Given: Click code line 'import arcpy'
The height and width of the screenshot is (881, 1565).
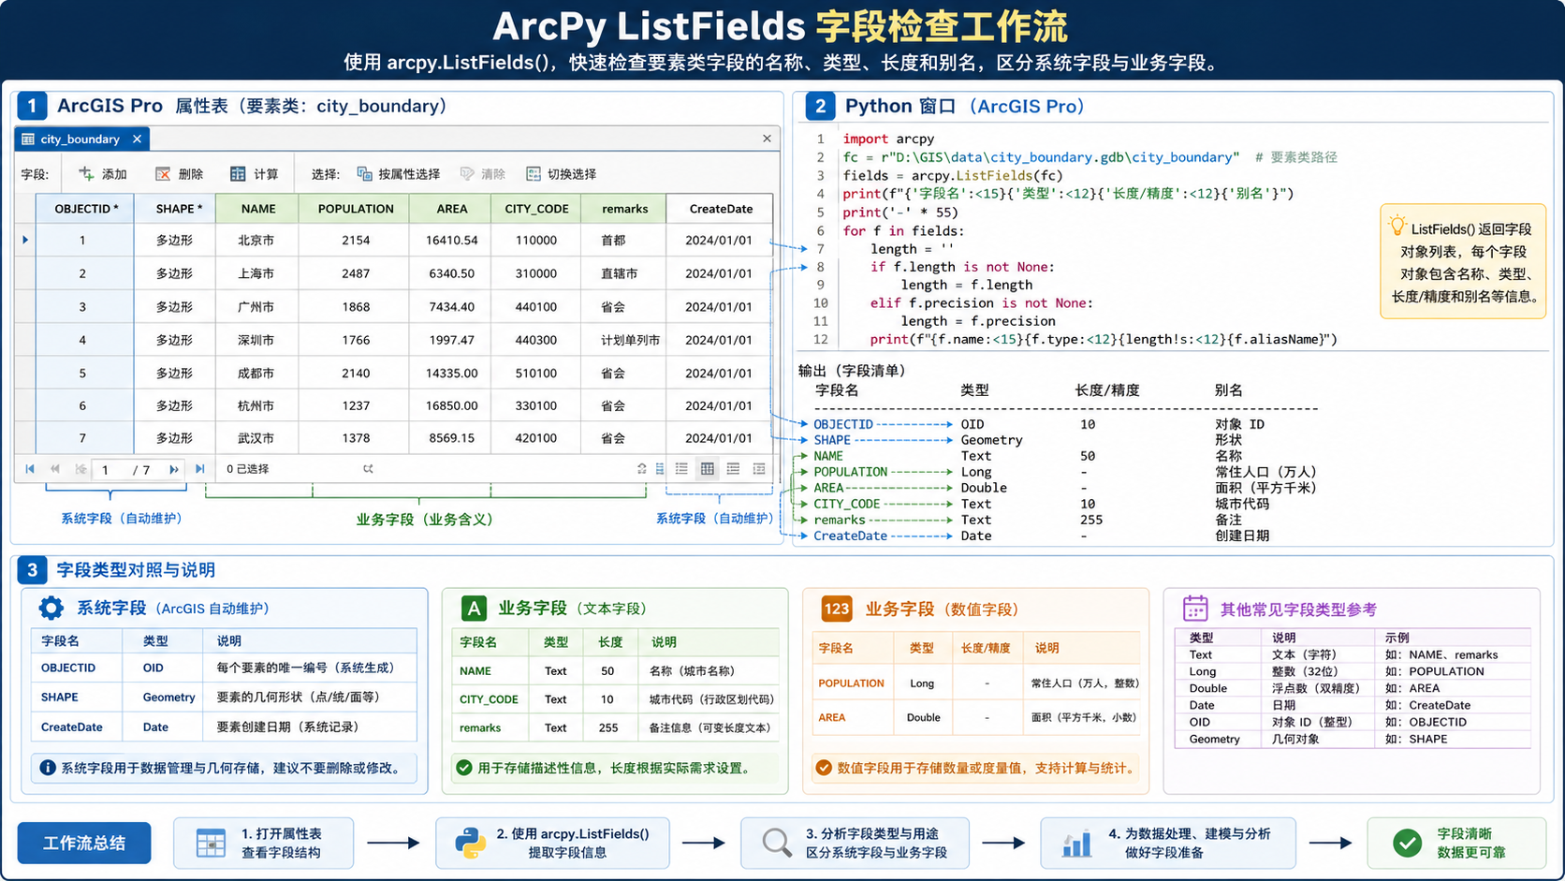Looking at the screenshot, I should (888, 139).
